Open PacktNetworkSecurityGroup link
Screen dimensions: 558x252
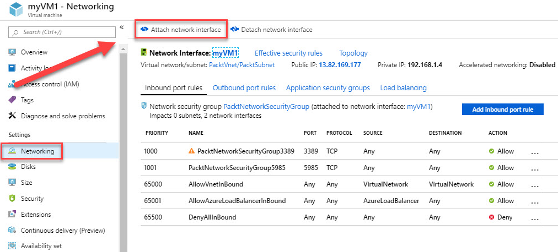266,106
